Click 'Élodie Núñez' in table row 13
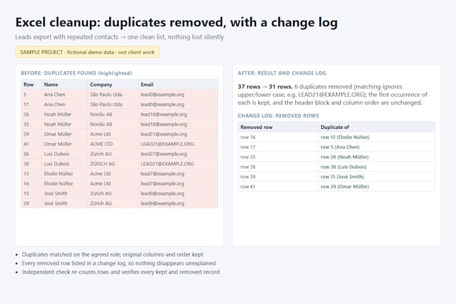The height and width of the screenshot is (304, 456). pos(58,174)
